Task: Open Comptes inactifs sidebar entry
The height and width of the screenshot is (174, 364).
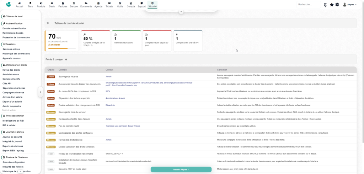Action: [x=11, y=79]
